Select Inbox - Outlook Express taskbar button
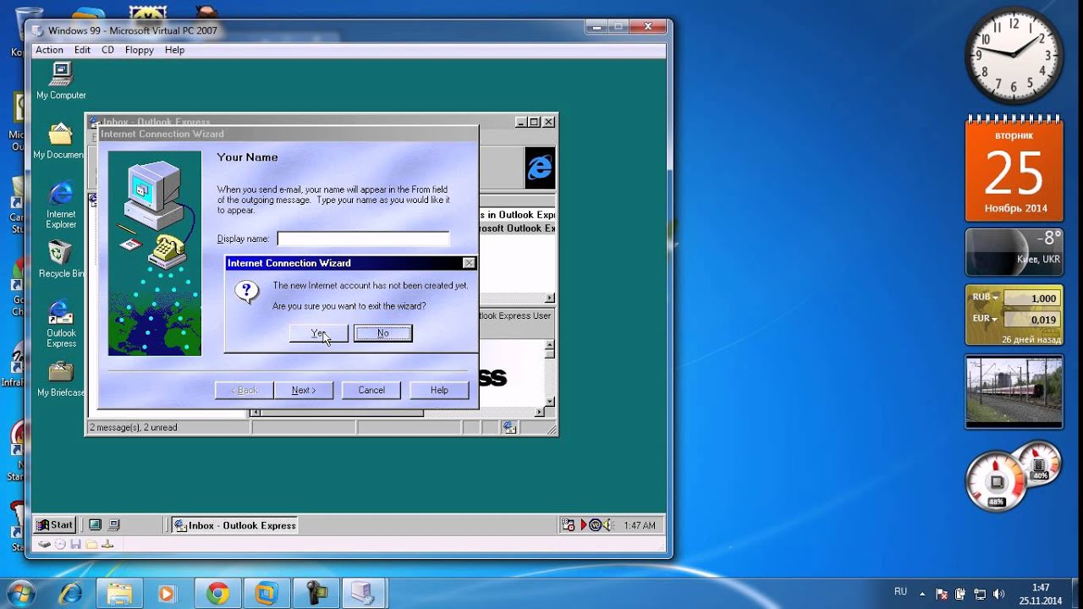The height and width of the screenshot is (609, 1083). pos(234,525)
